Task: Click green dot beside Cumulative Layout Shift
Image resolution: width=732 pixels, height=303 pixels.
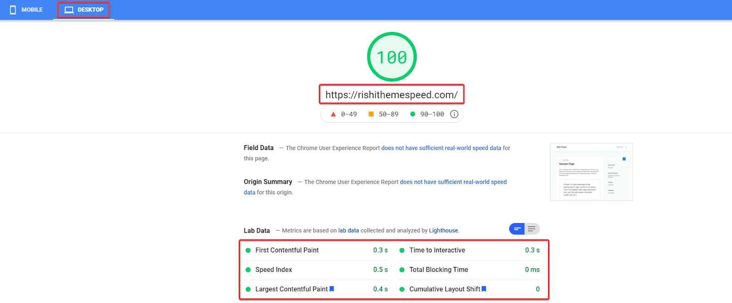Action: pyautogui.click(x=402, y=289)
